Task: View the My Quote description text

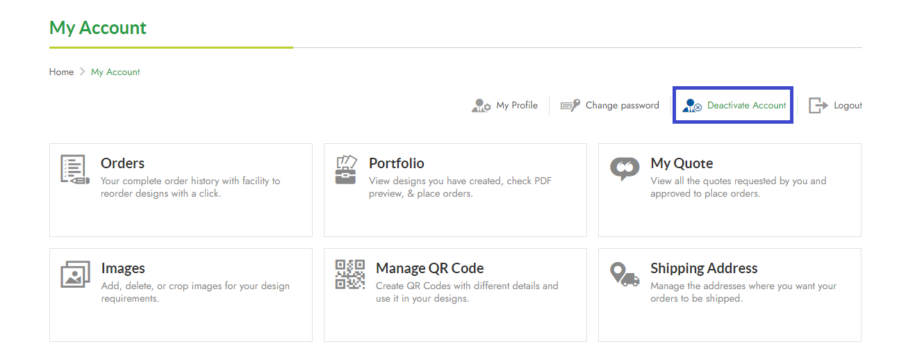Action: click(738, 187)
